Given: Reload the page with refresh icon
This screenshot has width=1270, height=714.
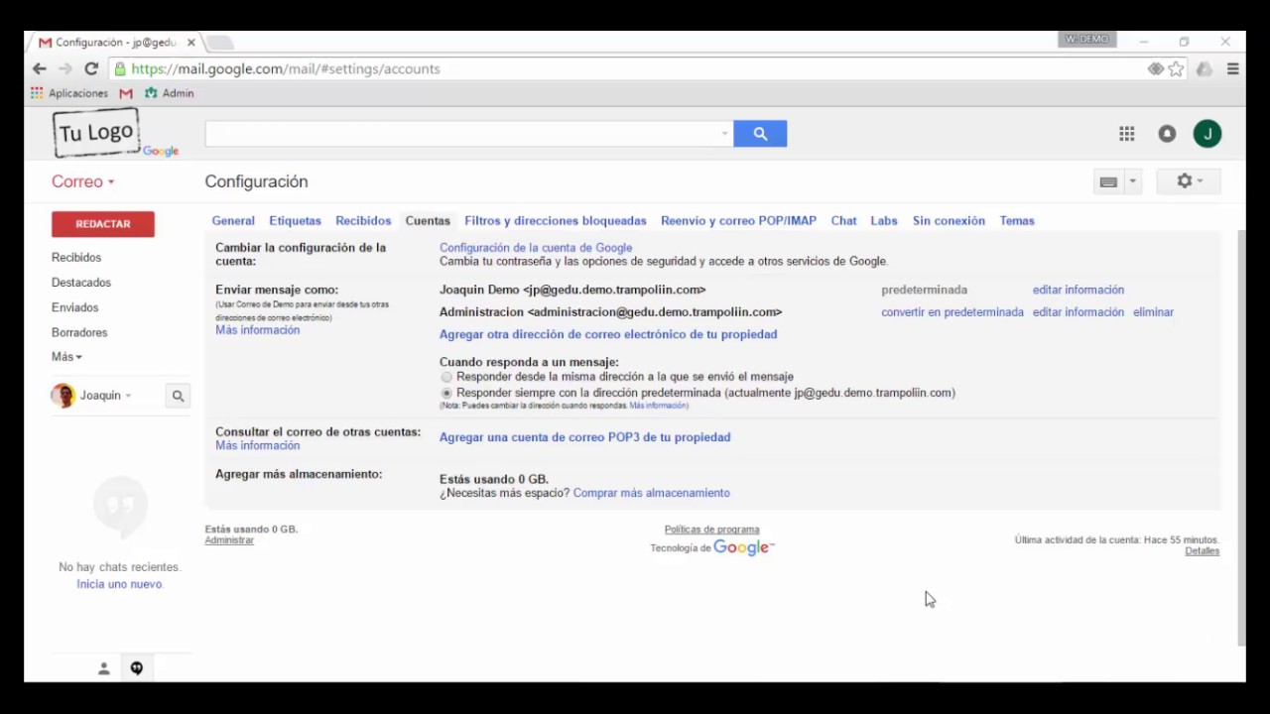Looking at the screenshot, I should pyautogui.click(x=91, y=68).
